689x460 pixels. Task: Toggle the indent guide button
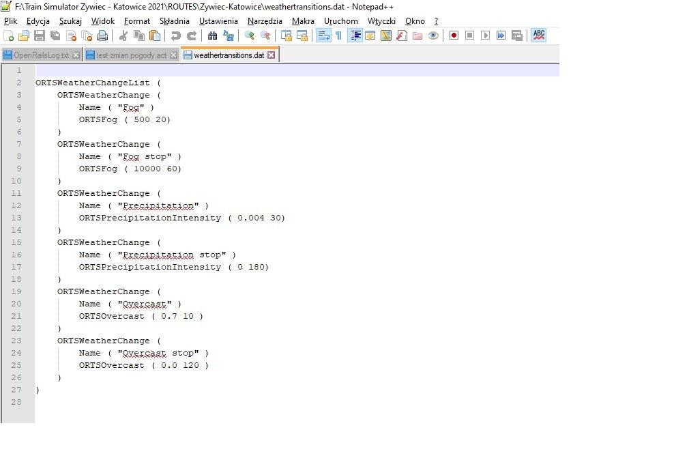tap(355, 35)
